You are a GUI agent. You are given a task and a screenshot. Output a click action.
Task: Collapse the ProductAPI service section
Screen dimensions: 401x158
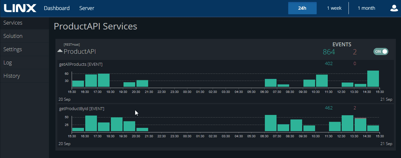click(60, 51)
